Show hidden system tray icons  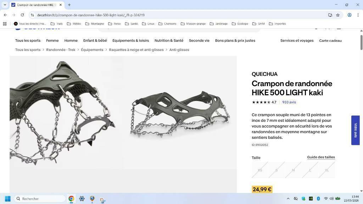point(288,199)
